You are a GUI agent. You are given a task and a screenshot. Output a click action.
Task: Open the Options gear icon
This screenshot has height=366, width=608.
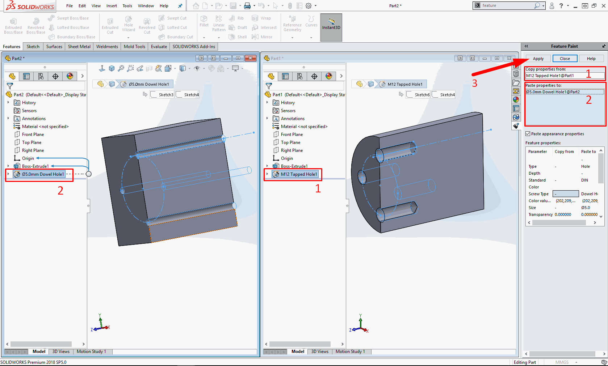point(309,6)
